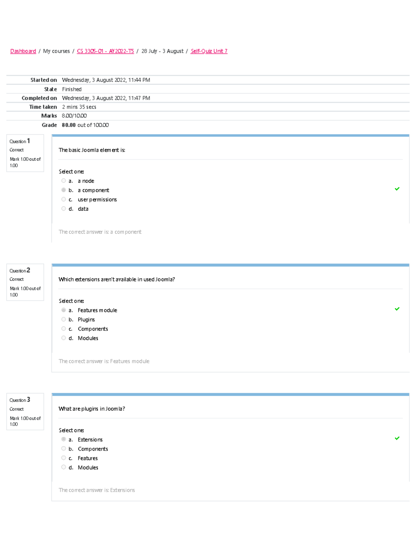The height and width of the screenshot is (539, 416).
Task: Select 'Components' in Question 2
Action: pos(63,329)
